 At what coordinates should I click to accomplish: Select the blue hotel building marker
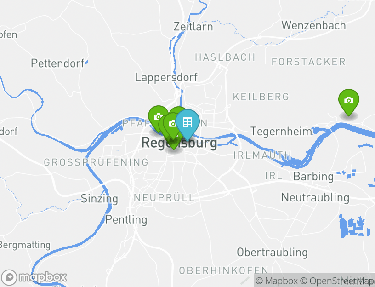pyautogui.click(x=187, y=123)
